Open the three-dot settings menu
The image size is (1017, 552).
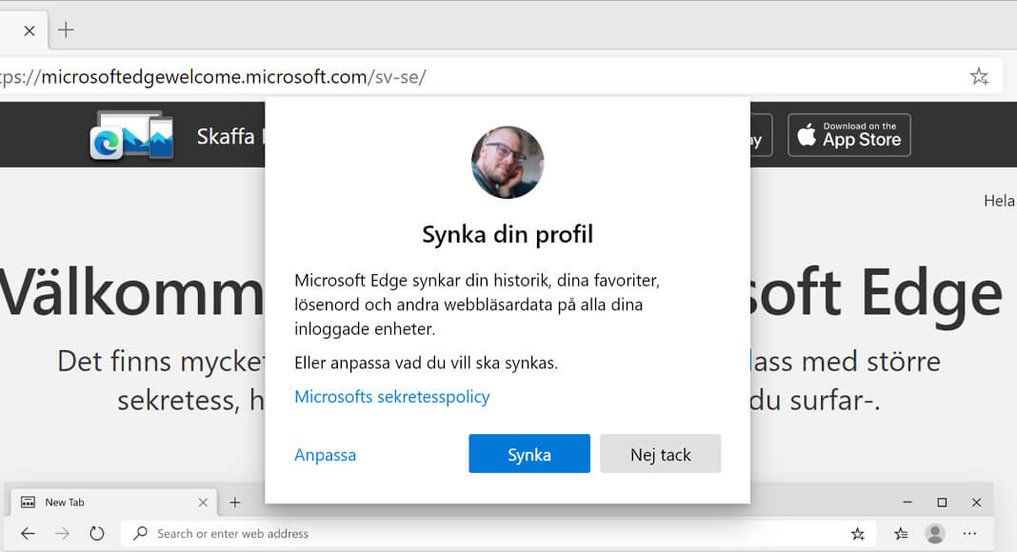click(969, 533)
